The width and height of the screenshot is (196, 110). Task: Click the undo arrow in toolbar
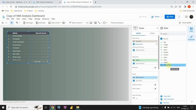[3, 23]
